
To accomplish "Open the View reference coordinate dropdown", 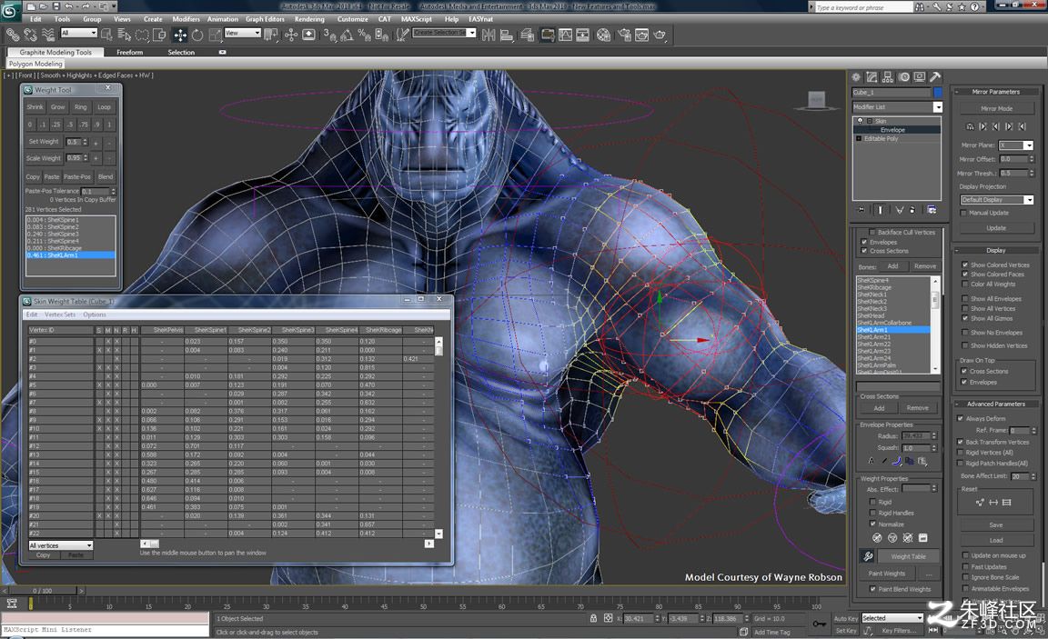I will (242, 33).
